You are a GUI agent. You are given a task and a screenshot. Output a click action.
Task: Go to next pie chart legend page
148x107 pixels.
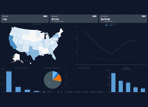[61, 92]
